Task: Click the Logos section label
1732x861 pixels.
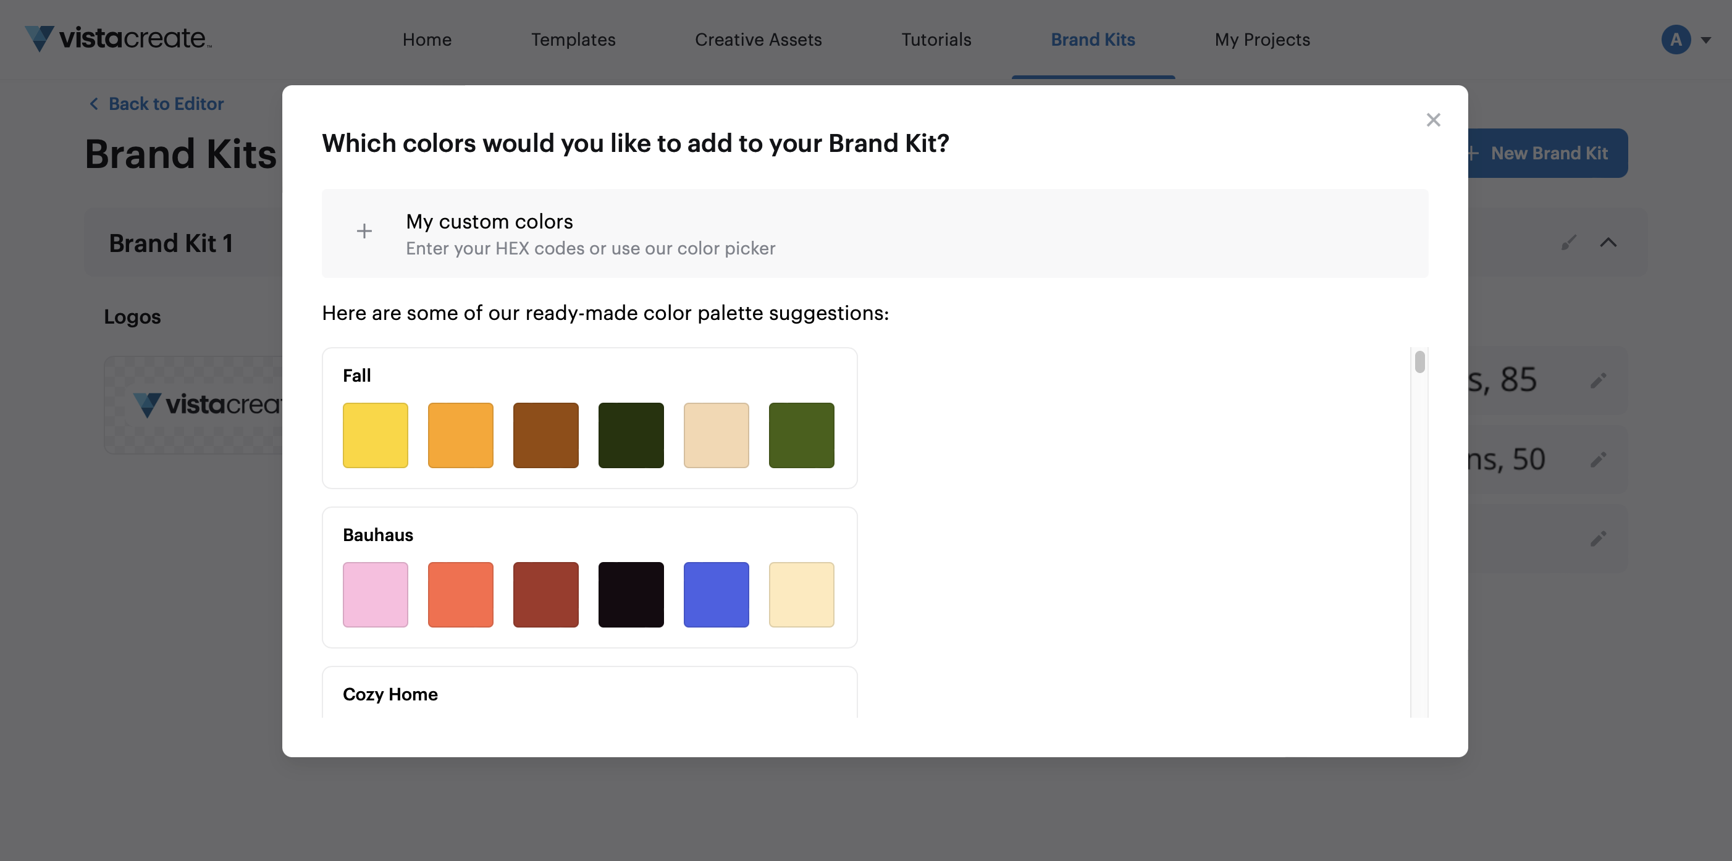Action: click(x=132, y=317)
